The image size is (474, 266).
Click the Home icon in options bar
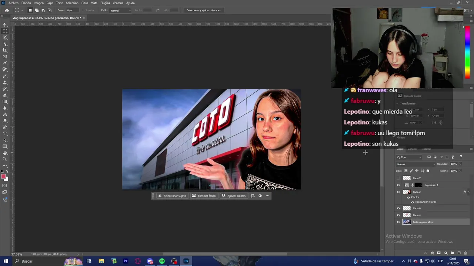[7, 10]
